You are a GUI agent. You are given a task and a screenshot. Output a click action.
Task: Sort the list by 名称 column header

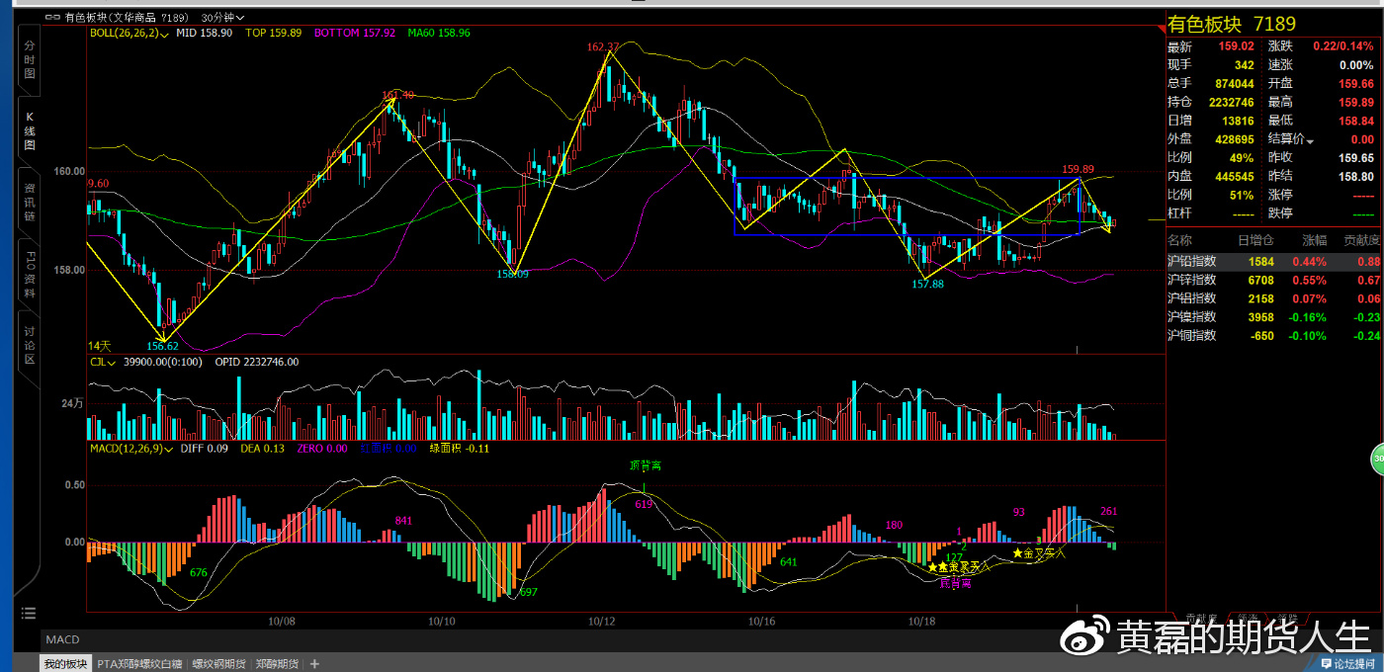click(1180, 240)
